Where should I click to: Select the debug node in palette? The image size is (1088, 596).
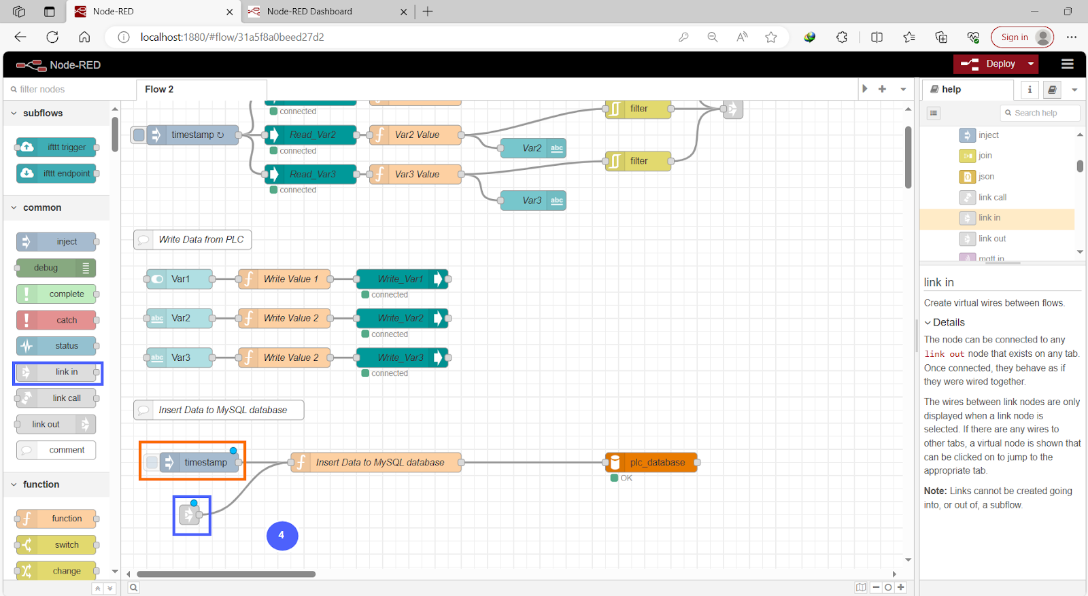coord(56,268)
